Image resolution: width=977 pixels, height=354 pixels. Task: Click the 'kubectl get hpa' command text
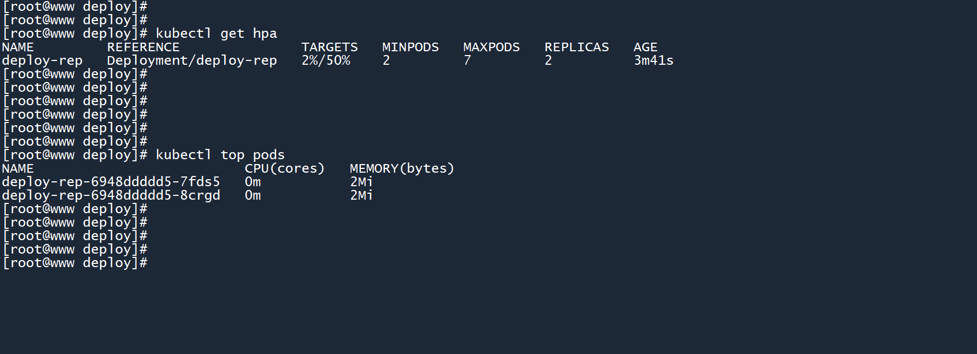(216, 33)
